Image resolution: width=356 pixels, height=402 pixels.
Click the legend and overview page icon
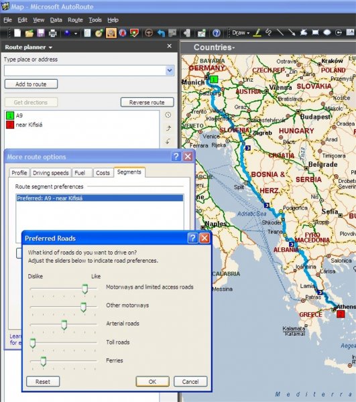(x=87, y=33)
